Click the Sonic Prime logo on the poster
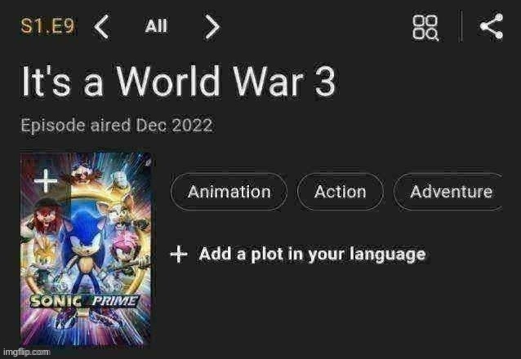This screenshot has width=521, height=359. 84,301
